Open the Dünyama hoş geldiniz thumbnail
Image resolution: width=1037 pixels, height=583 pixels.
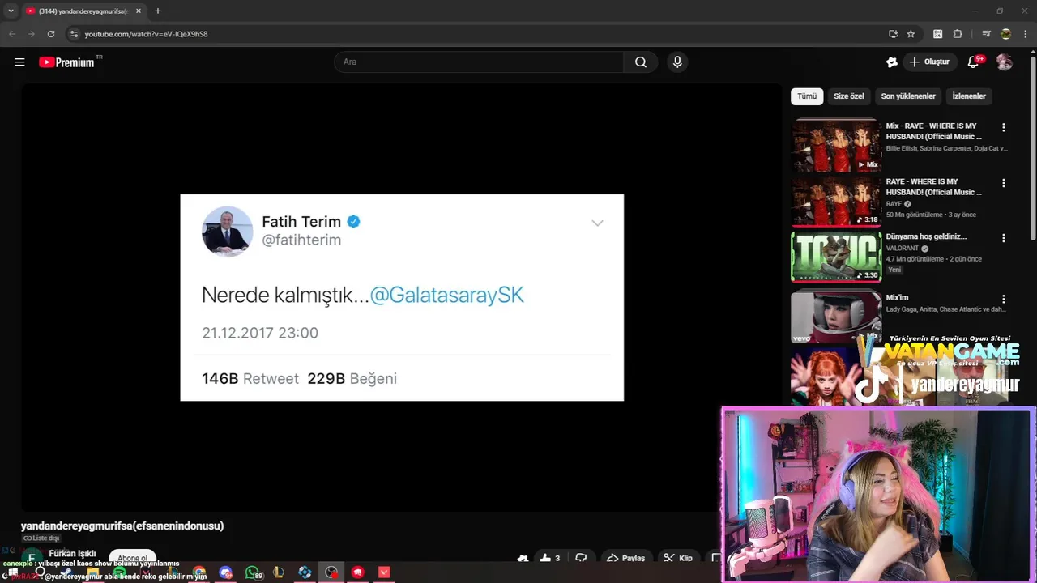click(x=835, y=256)
